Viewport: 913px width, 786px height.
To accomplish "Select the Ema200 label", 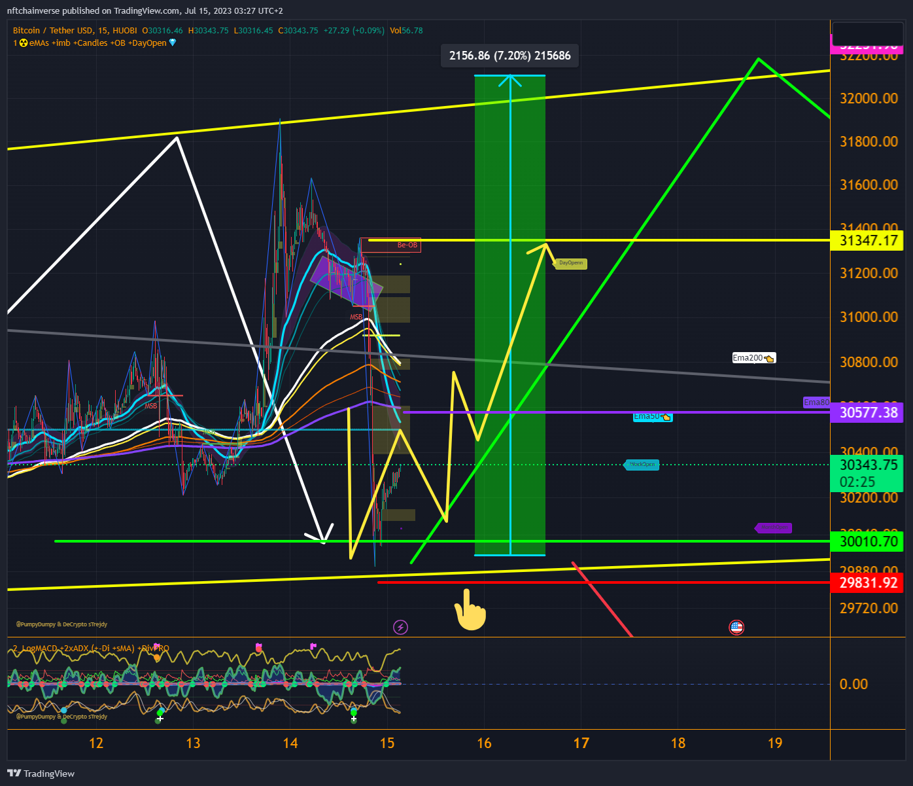I will tap(753, 358).
